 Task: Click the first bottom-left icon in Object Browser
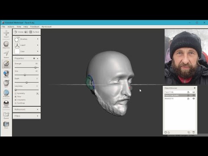(x=166, y=132)
